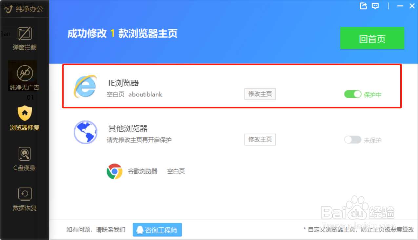Enable the 未保护 toggle for 其他浏览器

(352, 140)
